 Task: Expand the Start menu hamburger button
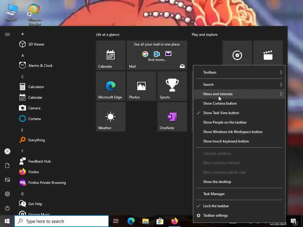pos(7,34)
